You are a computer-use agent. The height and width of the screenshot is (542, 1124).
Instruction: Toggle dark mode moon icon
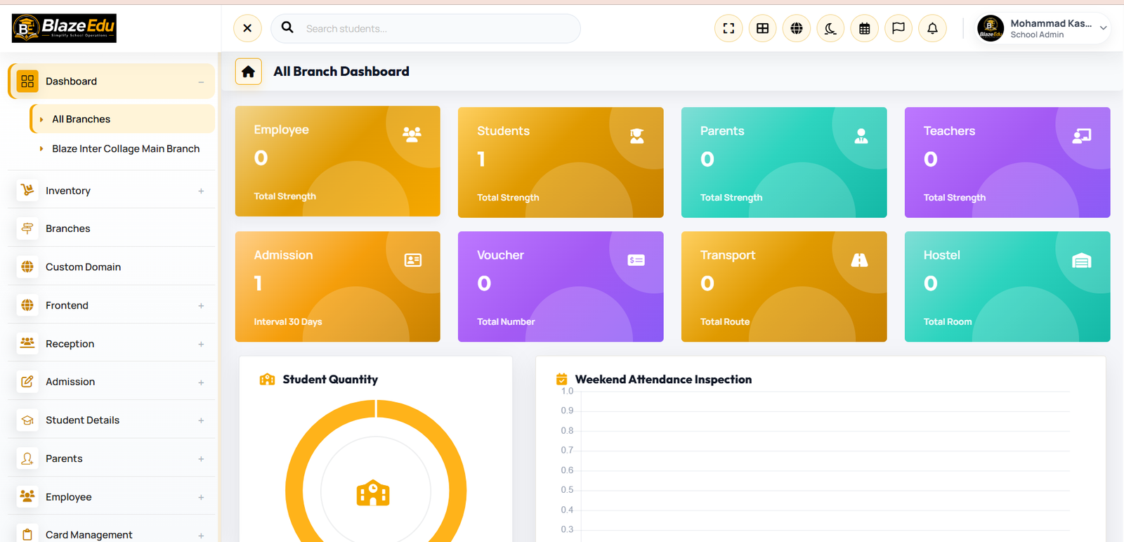pos(830,28)
